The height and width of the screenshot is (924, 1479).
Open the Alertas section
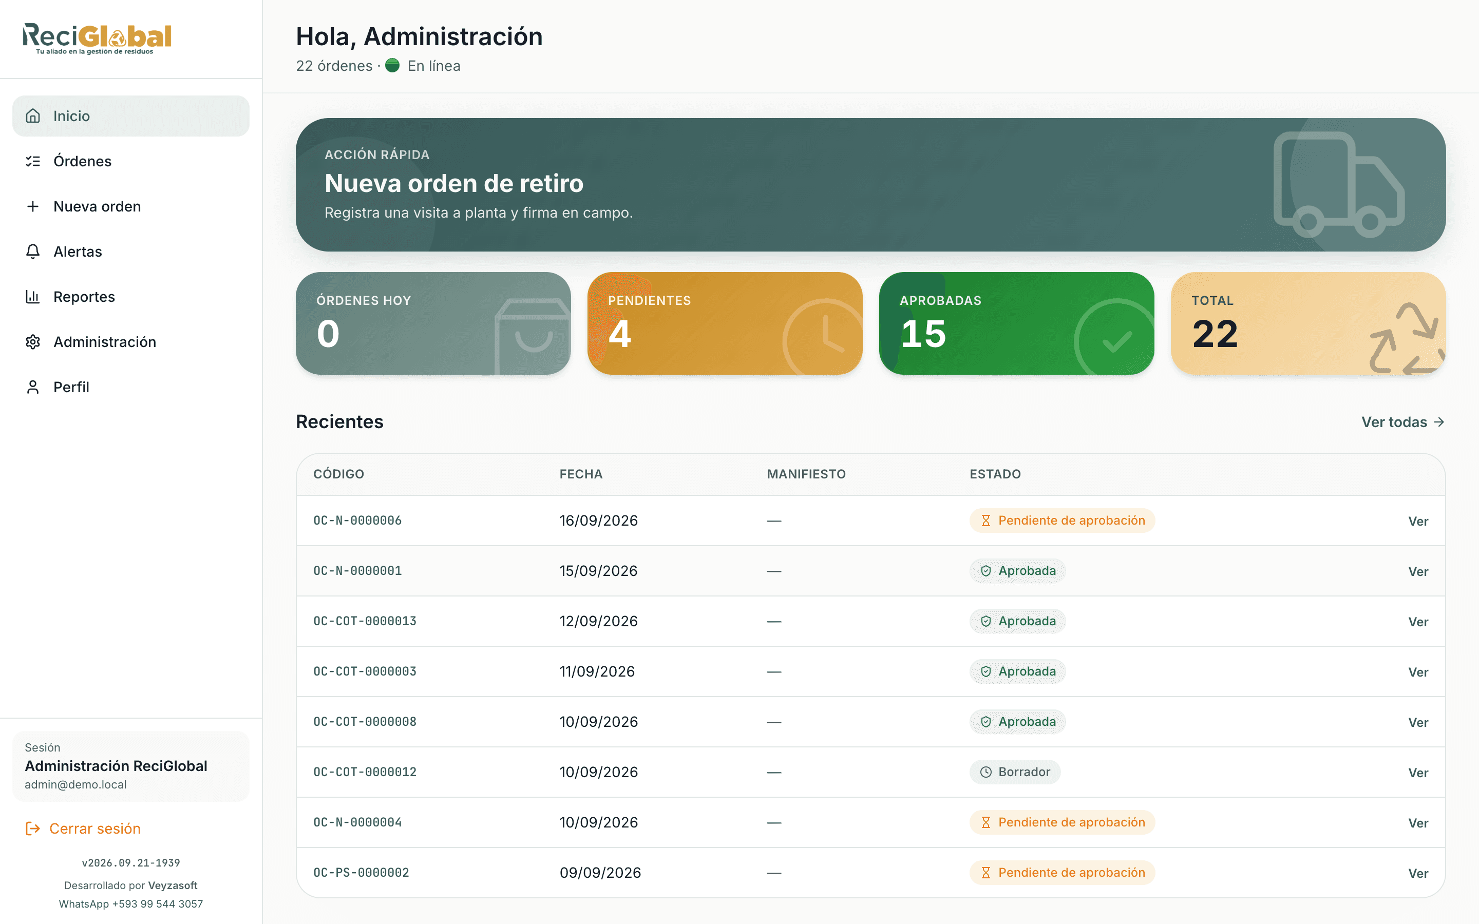131,252
